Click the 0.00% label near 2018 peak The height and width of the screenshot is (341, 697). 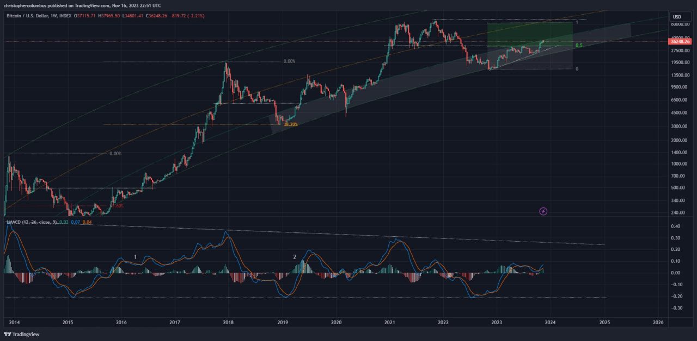pos(289,61)
